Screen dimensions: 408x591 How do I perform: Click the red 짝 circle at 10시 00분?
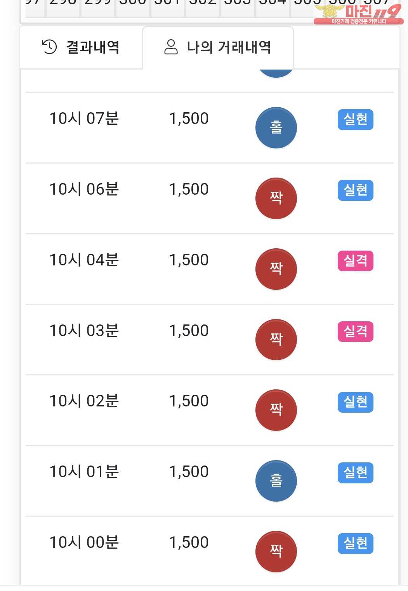tap(276, 551)
